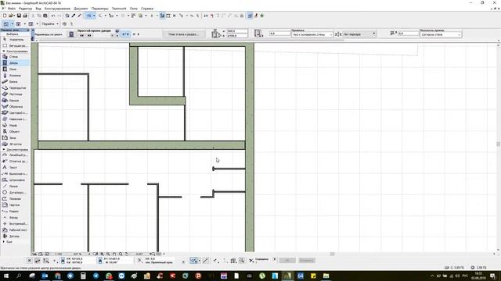The image size is (501, 281).
Task: Click the OK button in bottom bar
Action: [287, 261]
